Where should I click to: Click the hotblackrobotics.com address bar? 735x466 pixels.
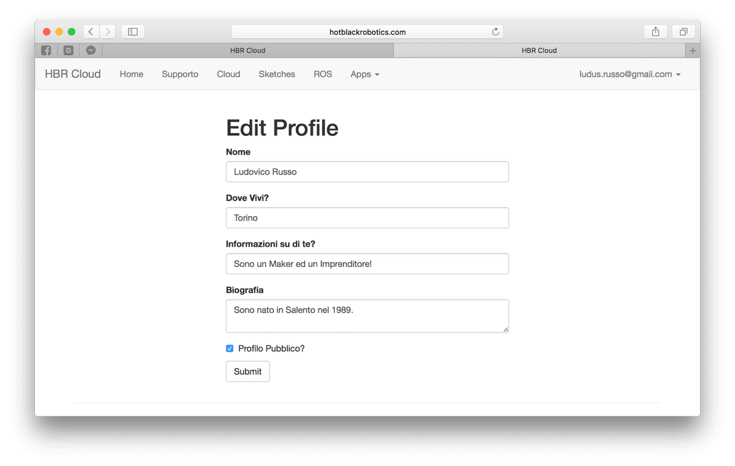click(x=367, y=32)
